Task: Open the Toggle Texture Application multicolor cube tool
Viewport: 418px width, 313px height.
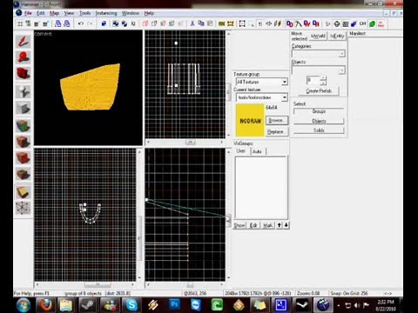Action: (24, 126)
